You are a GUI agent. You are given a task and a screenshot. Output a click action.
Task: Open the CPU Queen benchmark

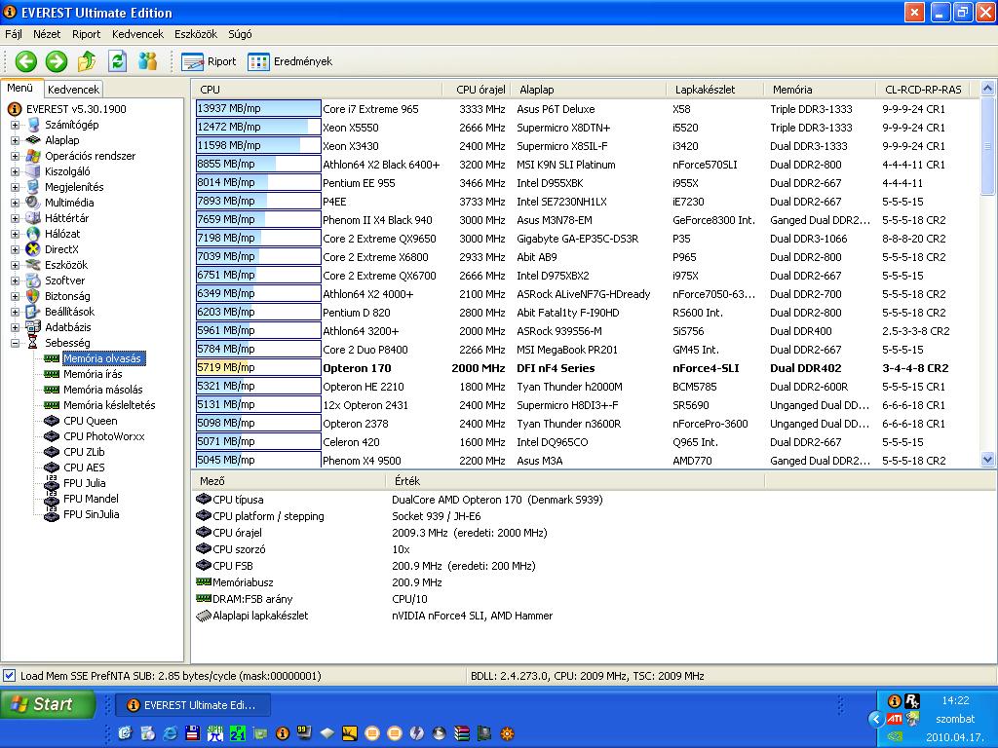pyautogui.click(x=90, y=421)
